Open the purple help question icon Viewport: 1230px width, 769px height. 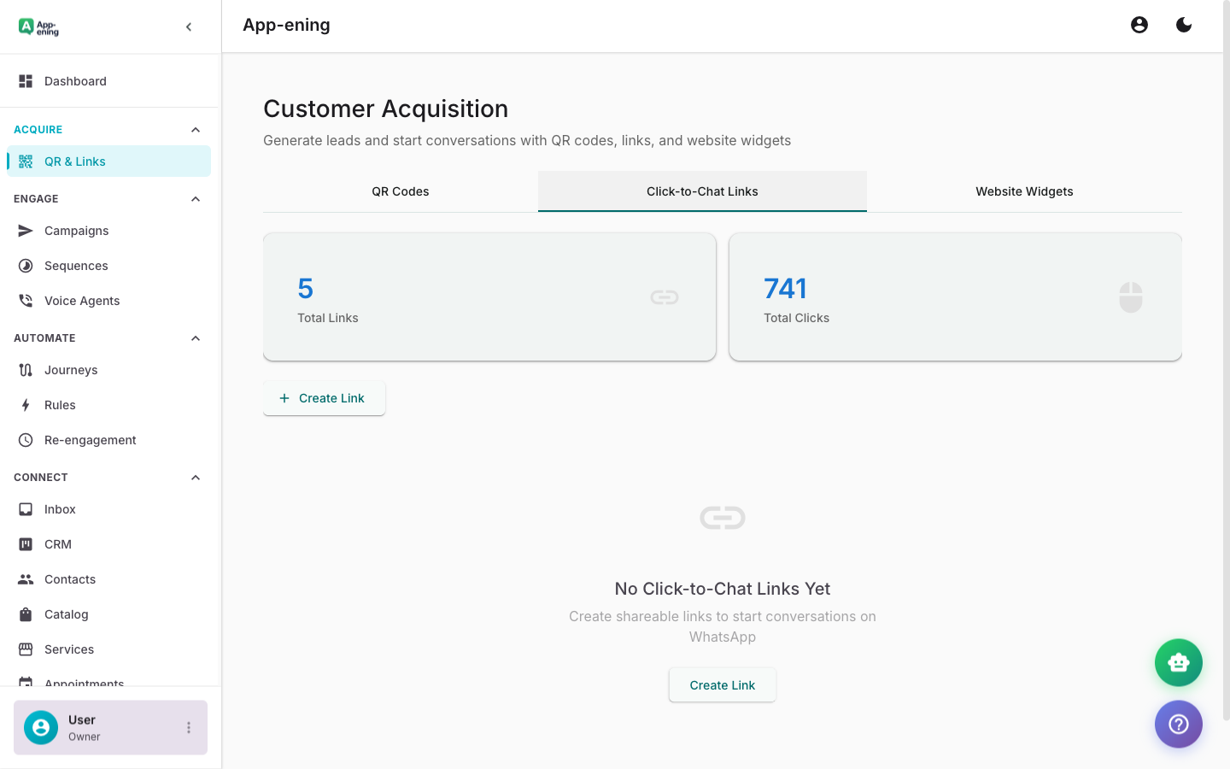1179,724
